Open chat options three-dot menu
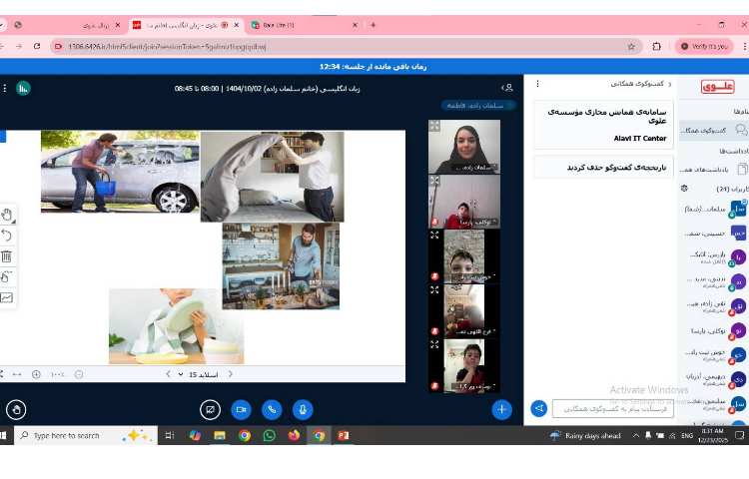The image size is (749, 479). click(x=537, y=84)
